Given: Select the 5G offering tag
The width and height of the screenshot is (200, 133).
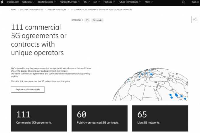Looking at the screenshot, I should 87,20.
